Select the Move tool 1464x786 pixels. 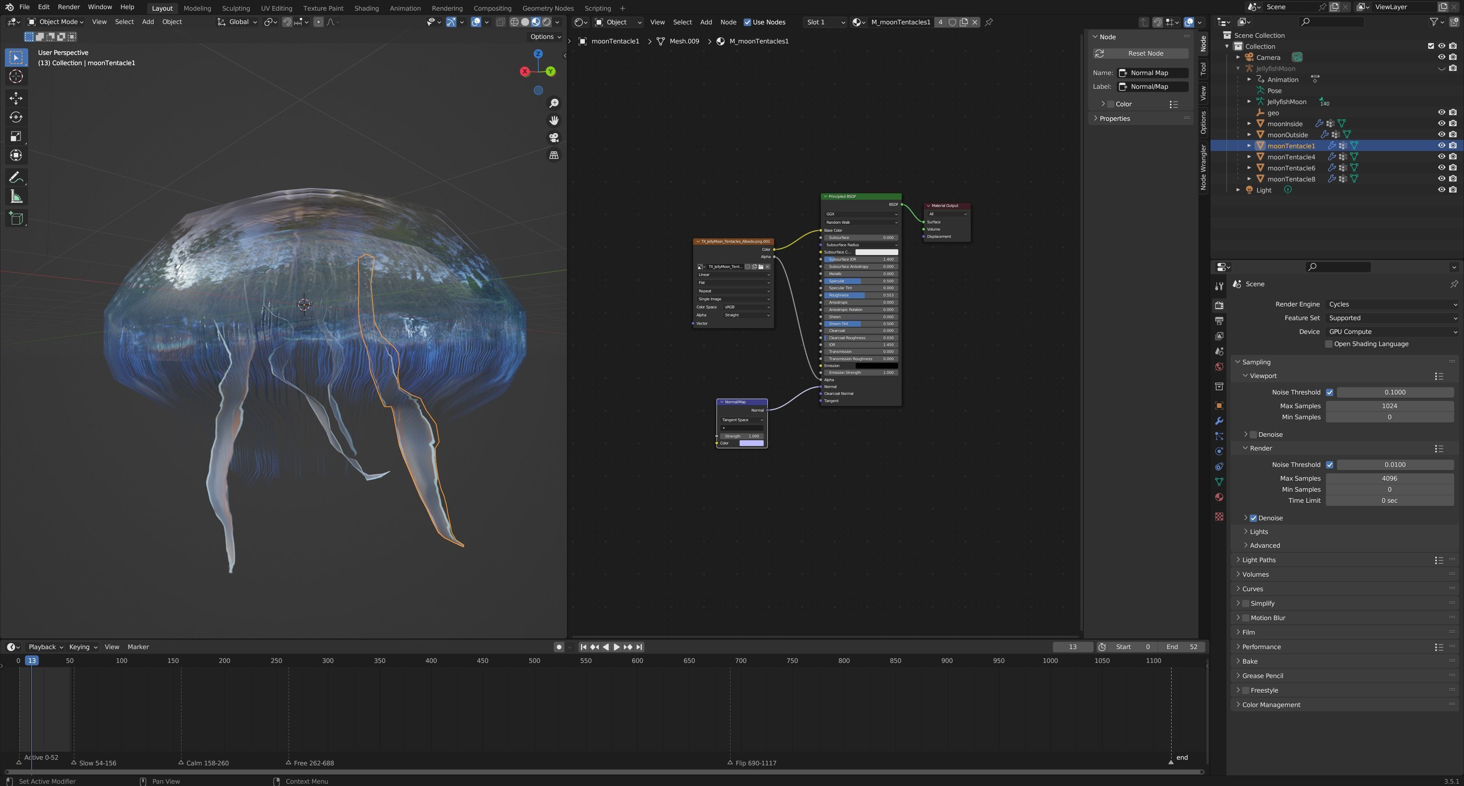pos(16,98)
